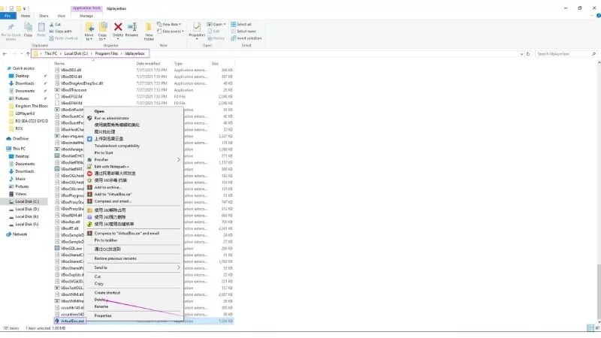Screen dimensions: 601x338
Task: Click Program Files in the address breadcrumb
Action: (x=107, y=53)
